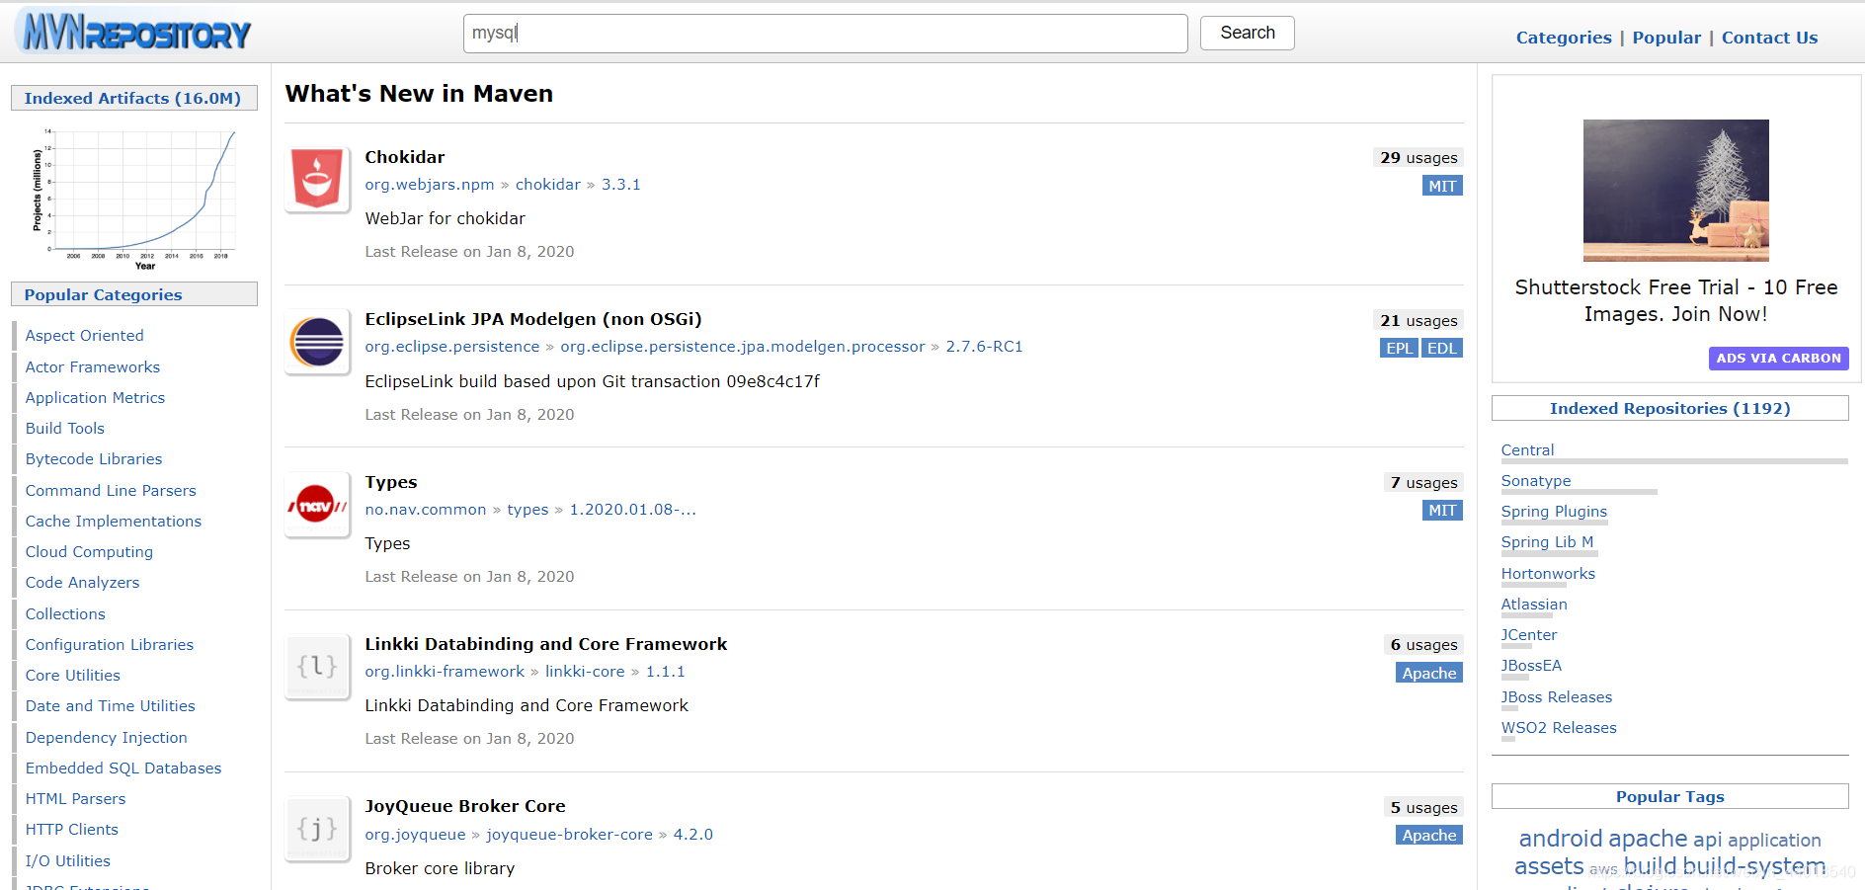
Task: Select Command Line Parsers category
Action: (x=111, y=490)
